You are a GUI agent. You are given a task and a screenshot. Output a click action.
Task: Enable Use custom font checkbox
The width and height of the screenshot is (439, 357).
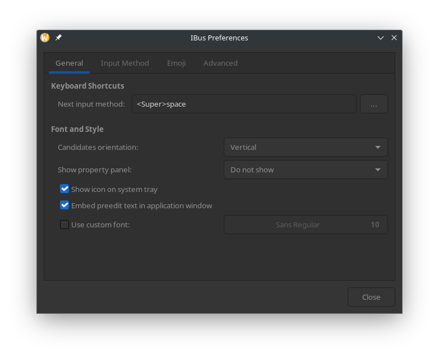click(64, 225)
